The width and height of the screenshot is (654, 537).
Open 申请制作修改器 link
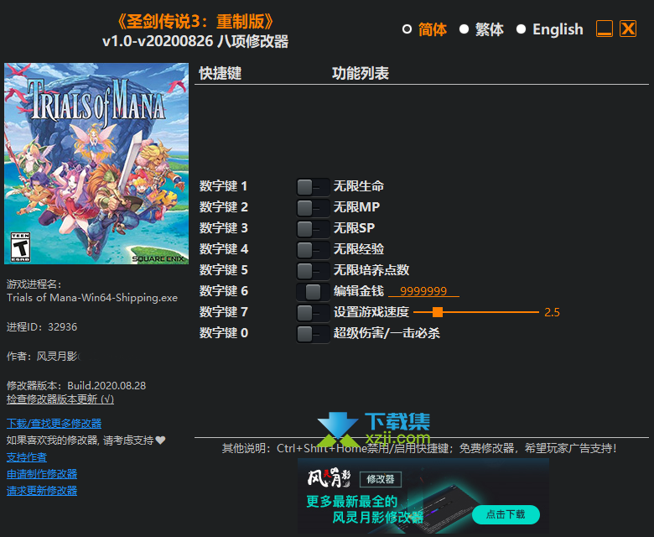pos(42,474)
